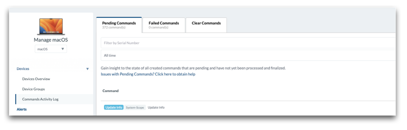Open the All time range dropdown
This screenshot has width=407, height=130.
248,55
